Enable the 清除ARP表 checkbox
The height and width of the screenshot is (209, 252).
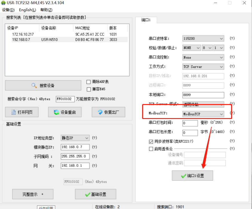pos(88,82)
